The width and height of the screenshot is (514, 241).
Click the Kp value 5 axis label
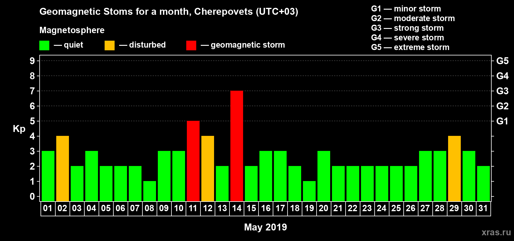(x=32, y=121)
